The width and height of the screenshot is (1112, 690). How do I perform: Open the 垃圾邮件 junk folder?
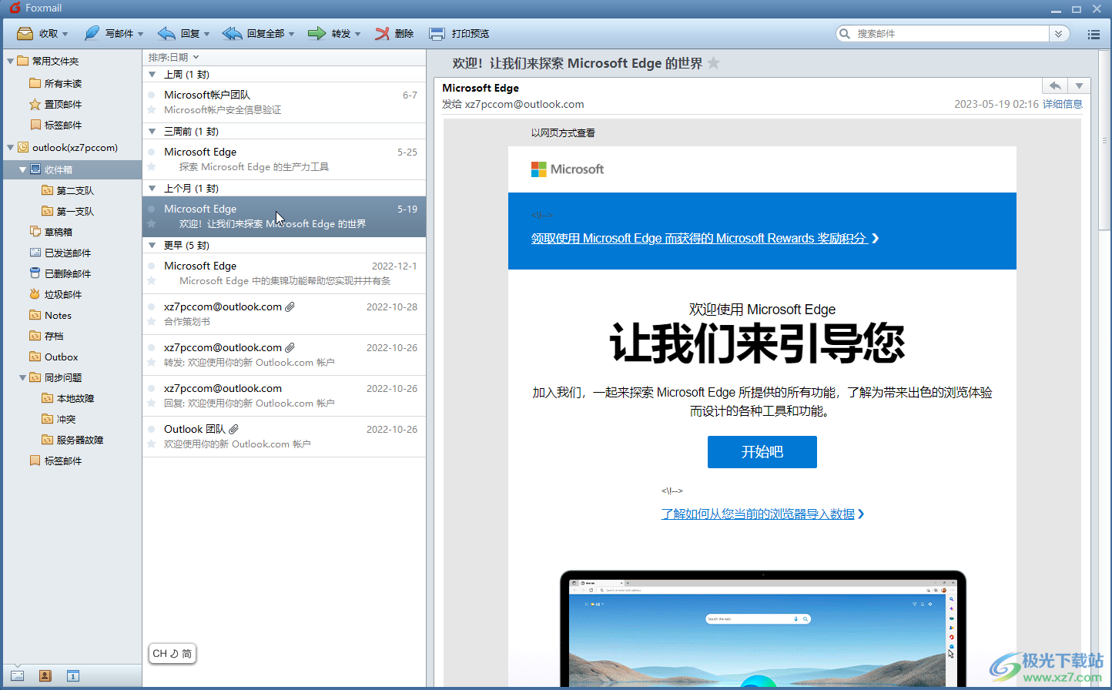pyautogui.click(x=55, y=294)
